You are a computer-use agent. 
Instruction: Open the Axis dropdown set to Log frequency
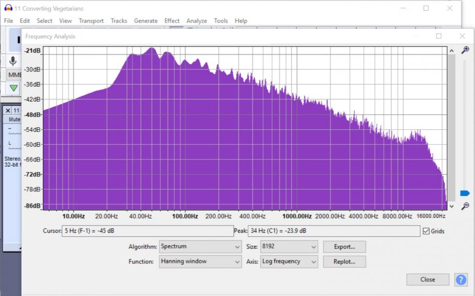point(289,261)
